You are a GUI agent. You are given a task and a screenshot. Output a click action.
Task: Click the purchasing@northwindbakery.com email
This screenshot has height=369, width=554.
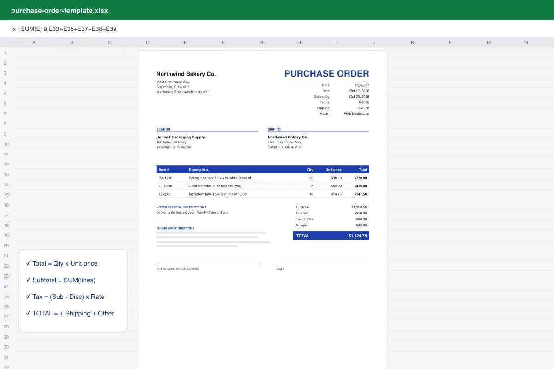tap(183, 92)
